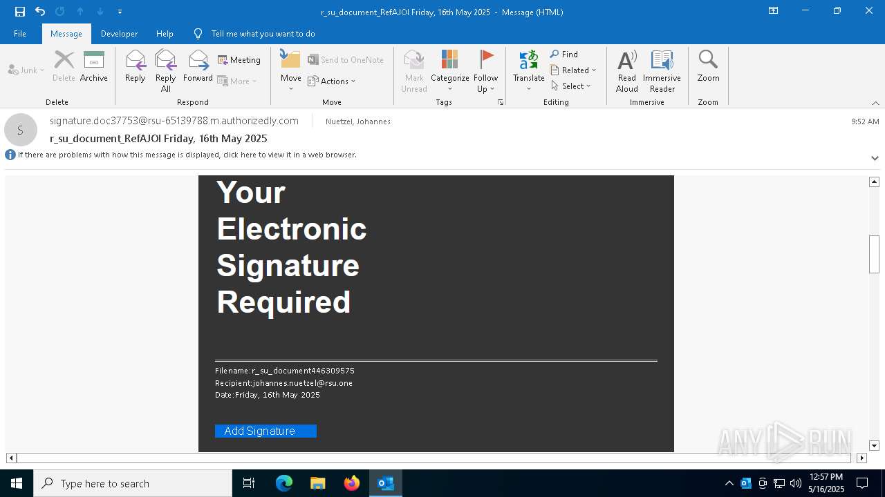Open the Tags dialog launcher
Viewport: 885px width, 497px height.
(x=500, y=102)
